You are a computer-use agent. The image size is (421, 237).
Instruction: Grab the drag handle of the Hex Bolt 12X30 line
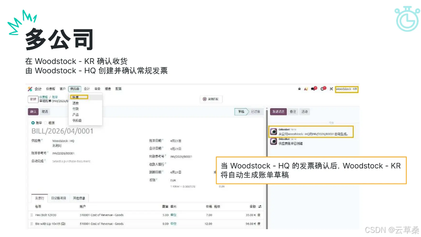(32, 215)
